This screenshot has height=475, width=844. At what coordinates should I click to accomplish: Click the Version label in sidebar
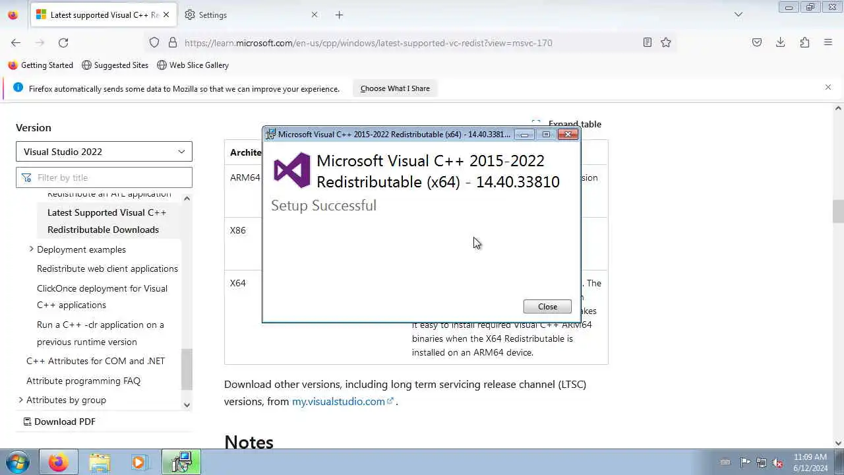34,127
